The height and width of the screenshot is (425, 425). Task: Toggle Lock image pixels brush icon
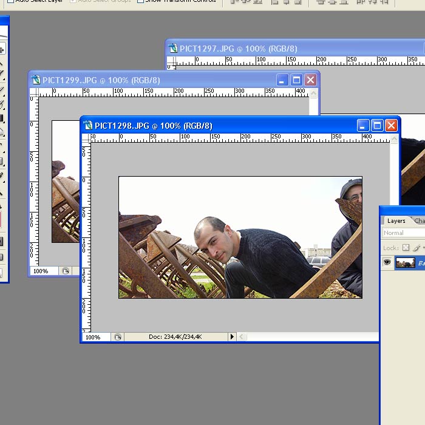[x=417, y=248]
